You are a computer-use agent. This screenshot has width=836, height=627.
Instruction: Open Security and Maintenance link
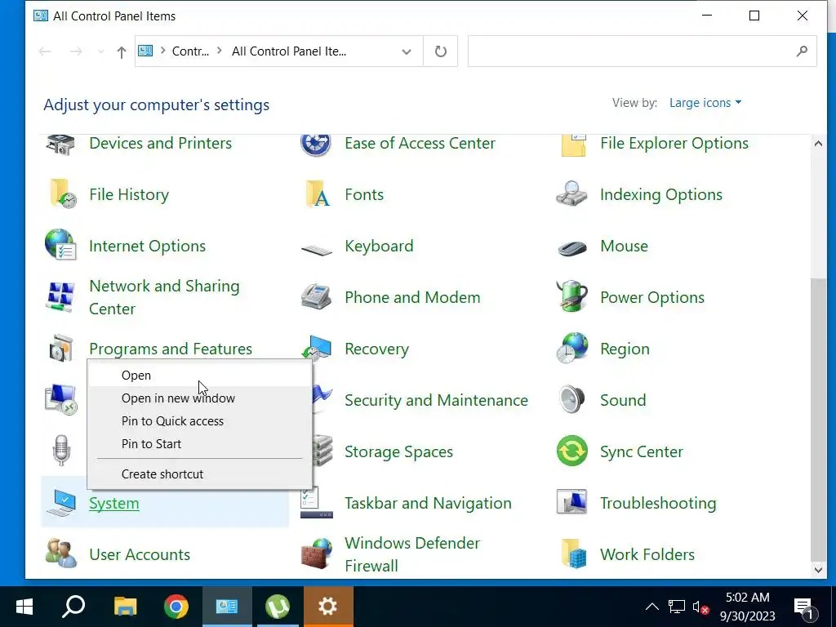point(436,400)
